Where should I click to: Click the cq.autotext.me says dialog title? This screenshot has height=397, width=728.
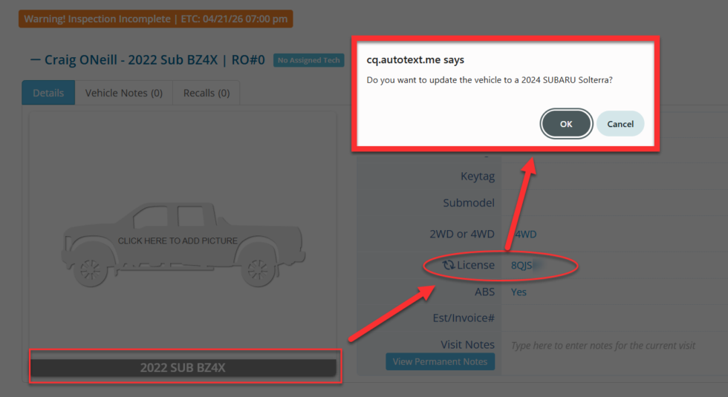coord(415,60)
